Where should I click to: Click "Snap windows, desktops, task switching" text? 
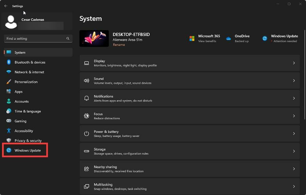tap(120, 189)
